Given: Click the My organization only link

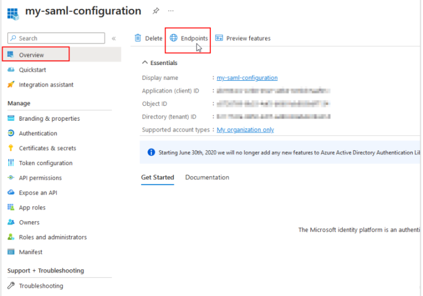Looking at the screenshot, I should click(245, 130).
